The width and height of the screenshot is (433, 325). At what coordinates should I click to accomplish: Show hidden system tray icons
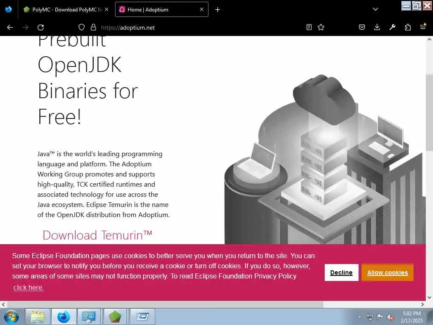pos(359,317)
